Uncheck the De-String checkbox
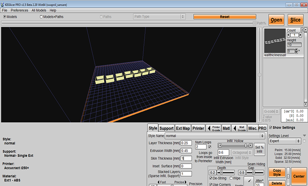 click(x=211, y=178)
